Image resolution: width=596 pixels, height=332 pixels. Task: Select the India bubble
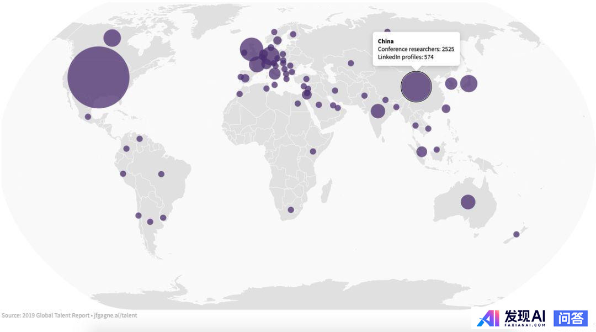click(377, 111)
